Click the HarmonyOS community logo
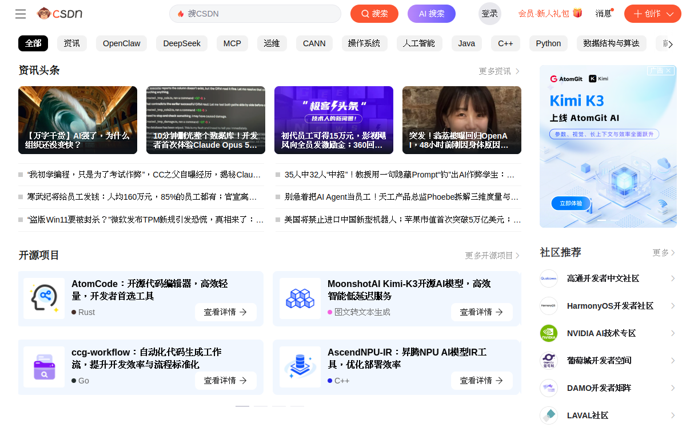 click(549, 306)
